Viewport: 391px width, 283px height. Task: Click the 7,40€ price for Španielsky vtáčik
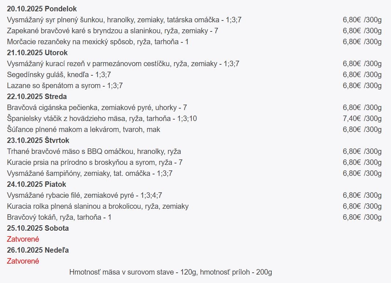pyautogui.click(x=352, y=118)
